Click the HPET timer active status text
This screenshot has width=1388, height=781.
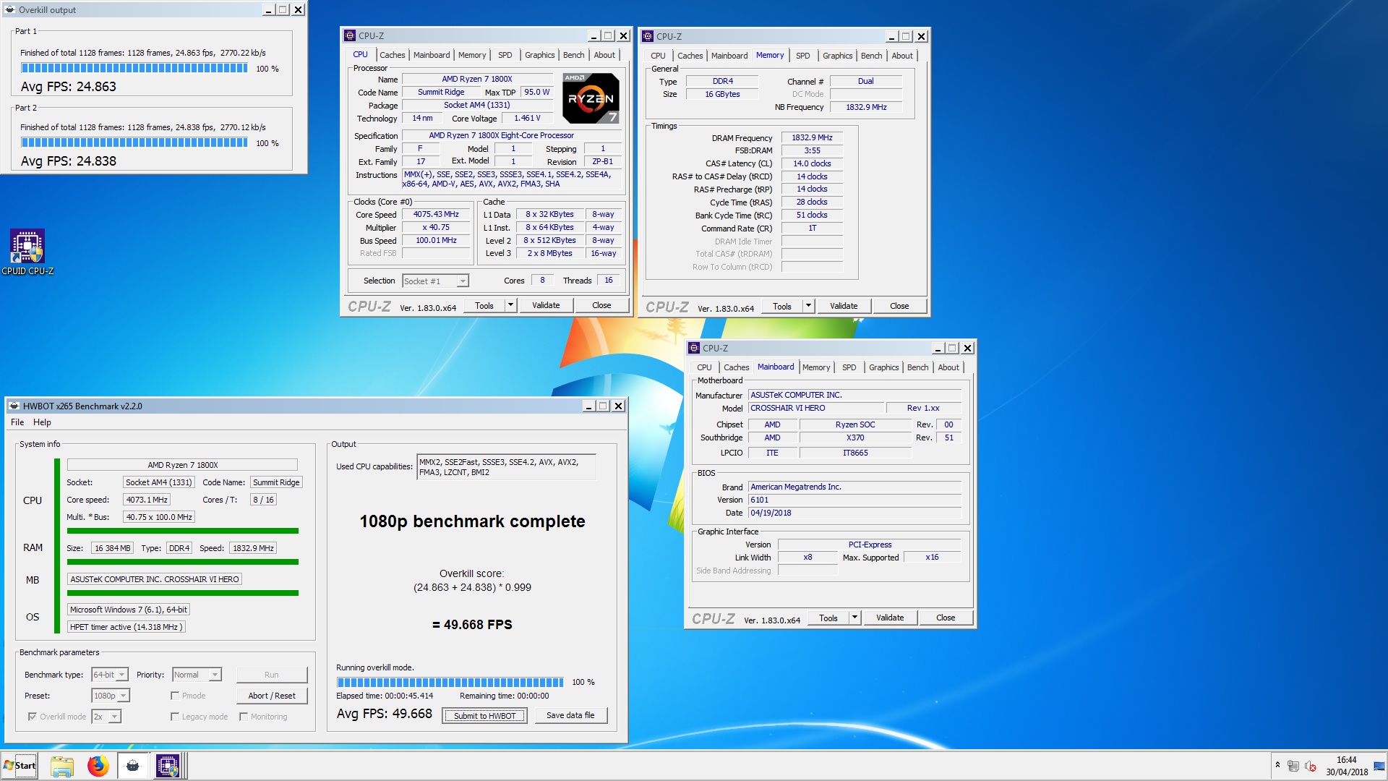127,627
